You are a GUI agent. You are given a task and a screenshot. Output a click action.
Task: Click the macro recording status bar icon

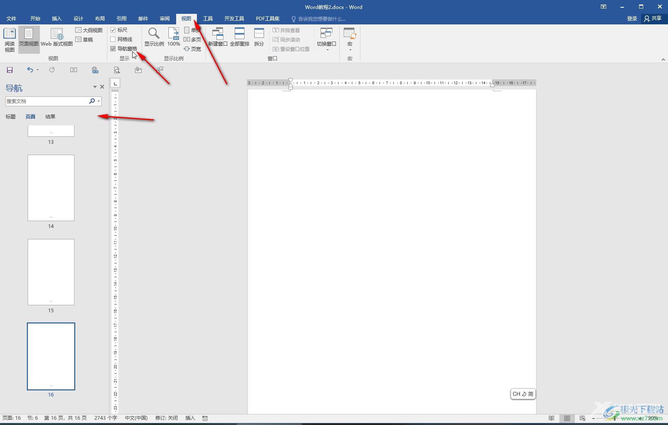[x=205, y=418]
